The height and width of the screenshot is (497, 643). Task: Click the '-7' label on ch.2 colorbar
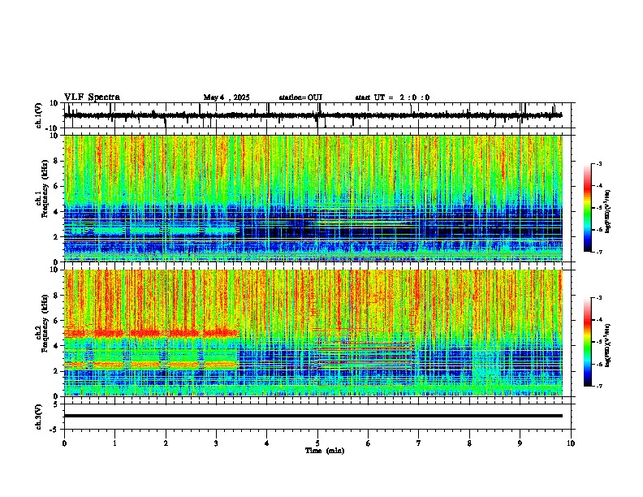pyautogui.click(x=598, y=386)
